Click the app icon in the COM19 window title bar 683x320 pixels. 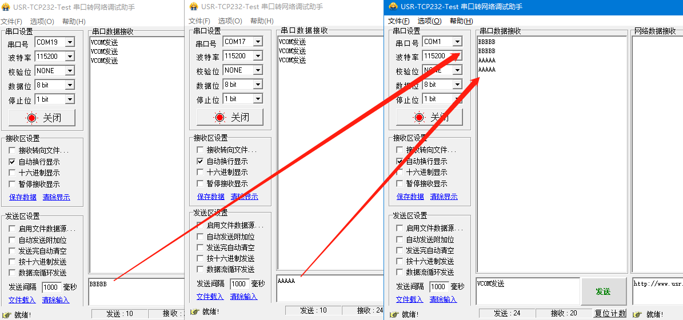click(6, 7)
